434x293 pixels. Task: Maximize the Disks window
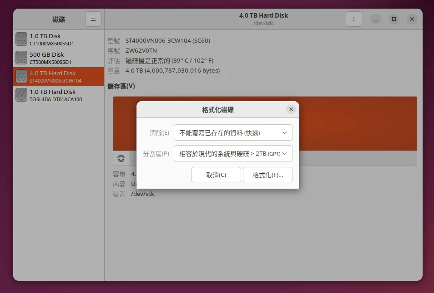click(394, 19)
